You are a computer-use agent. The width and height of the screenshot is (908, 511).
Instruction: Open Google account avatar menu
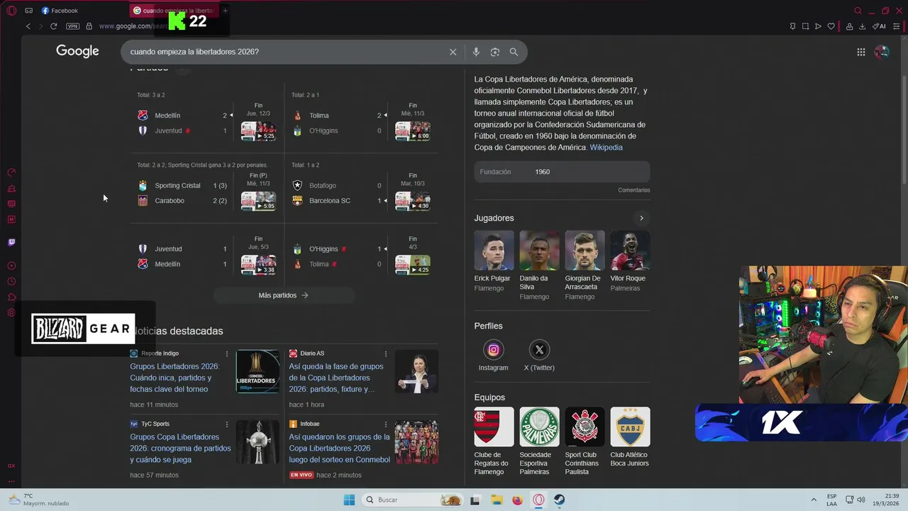click(x=882, y=52)
